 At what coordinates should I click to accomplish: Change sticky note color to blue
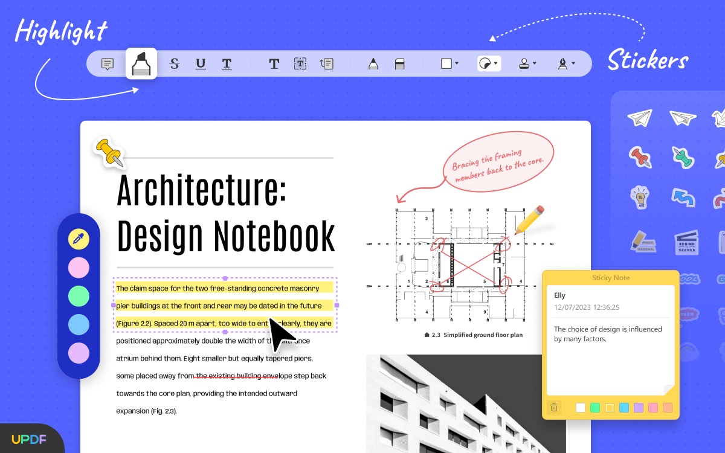pyautogui.click(x=623, y=408)
